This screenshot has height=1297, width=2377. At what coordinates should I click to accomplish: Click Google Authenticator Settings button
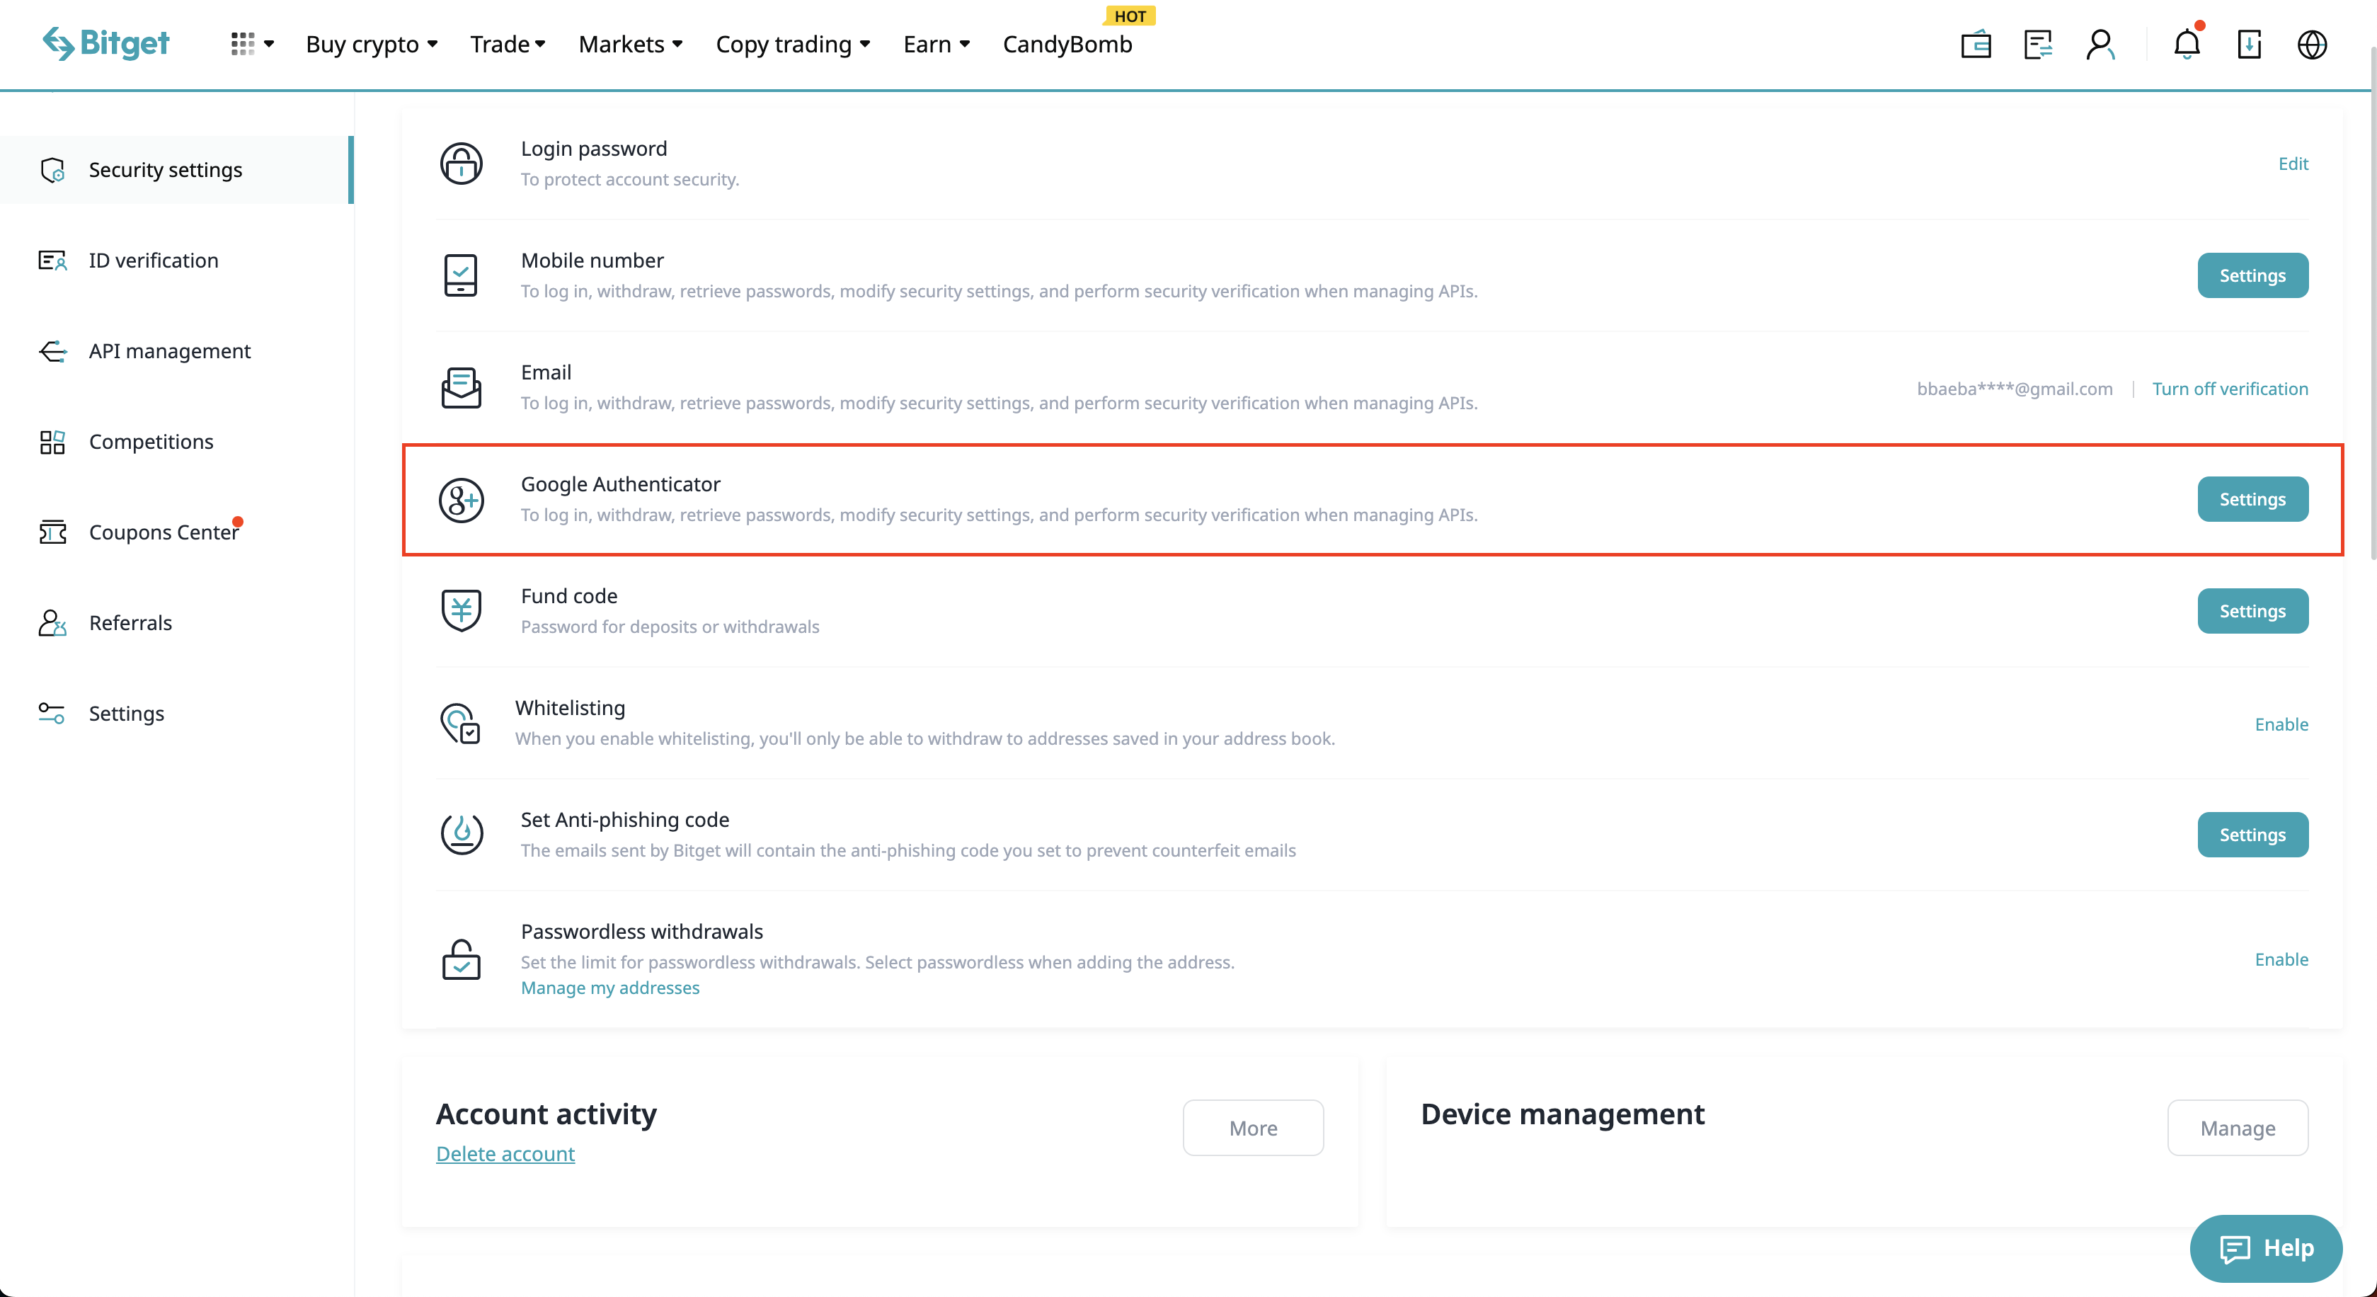coord(2252,499)
